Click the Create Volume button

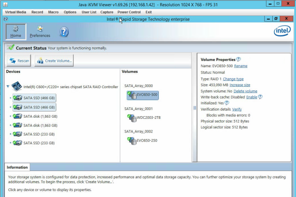click(54, 61)
